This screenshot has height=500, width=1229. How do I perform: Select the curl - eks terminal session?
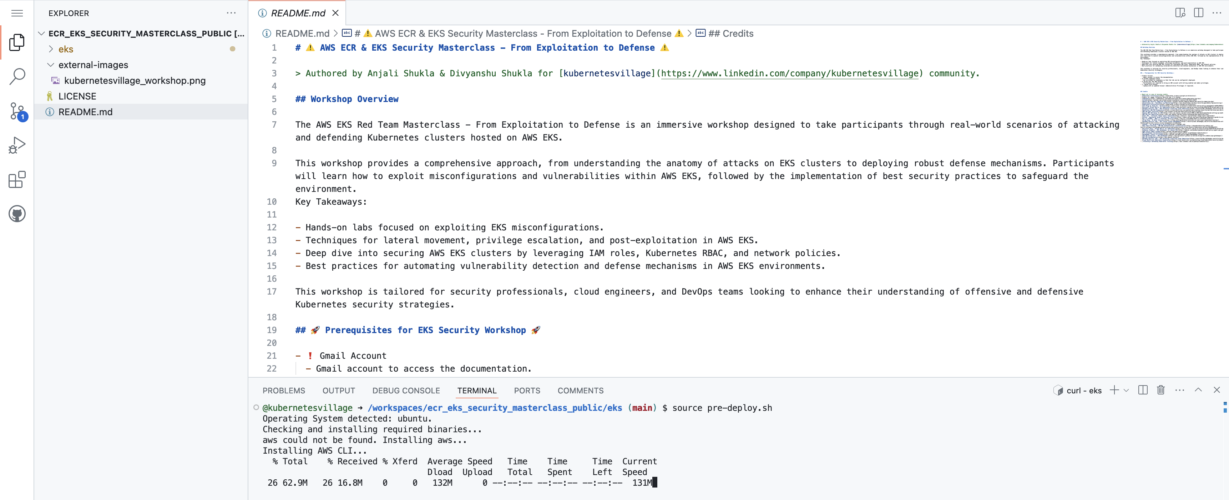pyautogui.click(x=1083, y=390)
